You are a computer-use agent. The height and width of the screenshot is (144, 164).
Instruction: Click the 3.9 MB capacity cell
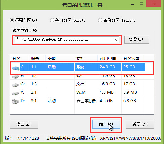coord(130,92)
